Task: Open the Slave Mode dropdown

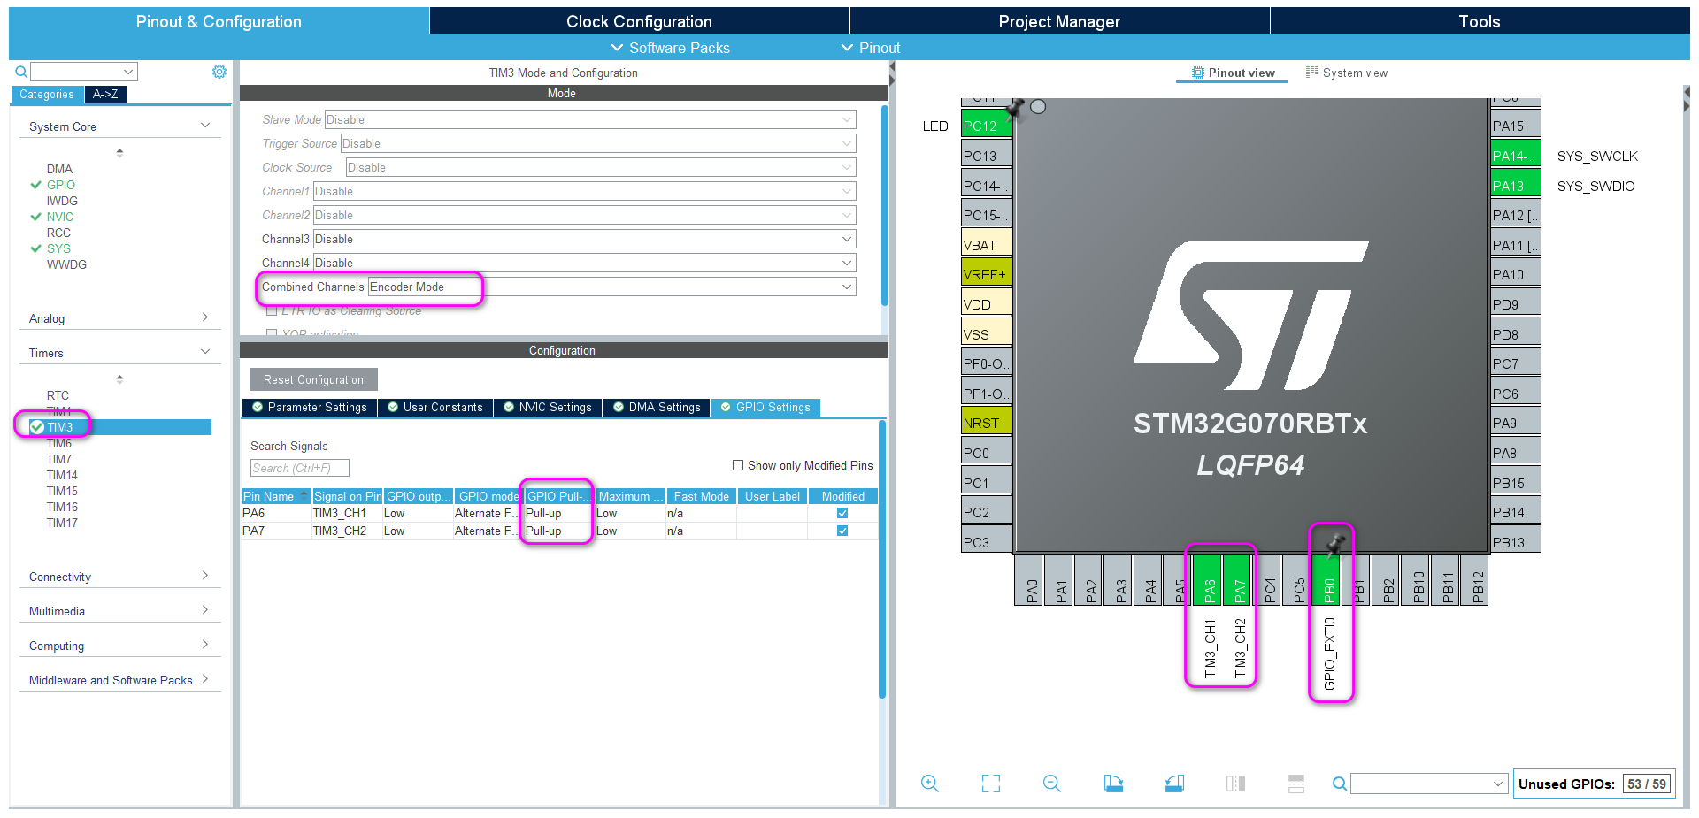Action: point(590,119)
